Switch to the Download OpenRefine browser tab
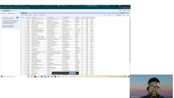The width and height of the screenshot is (174, 98). tap(106, 5)
